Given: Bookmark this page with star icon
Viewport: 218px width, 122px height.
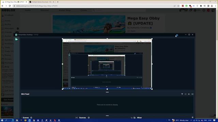Looking at the screenshot, I should point(178,6).
